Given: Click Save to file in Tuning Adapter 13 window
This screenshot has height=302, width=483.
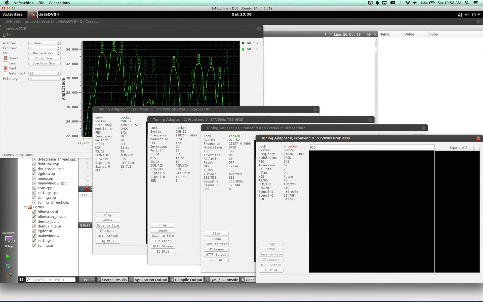Looking at the screenshot, I should (x=216, y=244).
